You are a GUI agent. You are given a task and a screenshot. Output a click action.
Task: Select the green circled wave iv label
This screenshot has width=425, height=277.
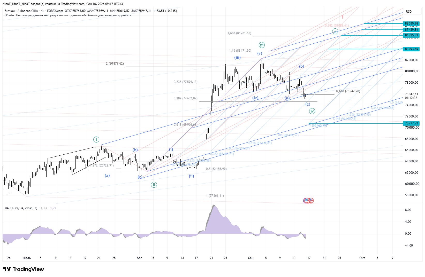coord(312,111)
